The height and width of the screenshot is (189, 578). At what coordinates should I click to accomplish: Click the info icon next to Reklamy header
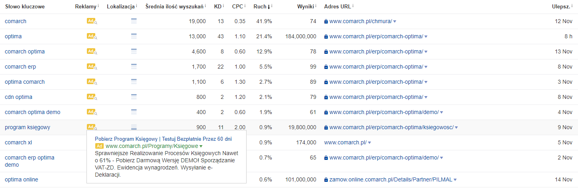(98, 6)
